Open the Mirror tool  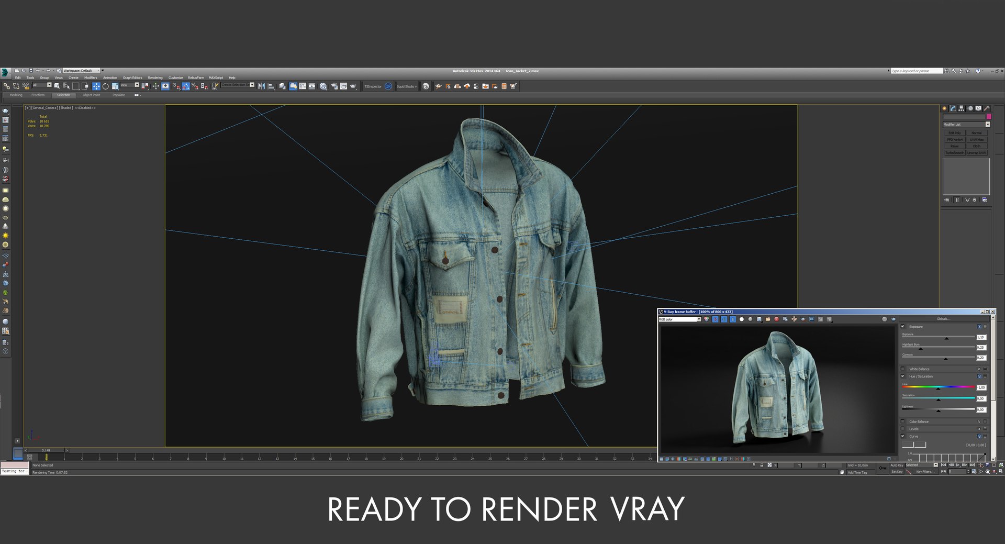(261, 86)
